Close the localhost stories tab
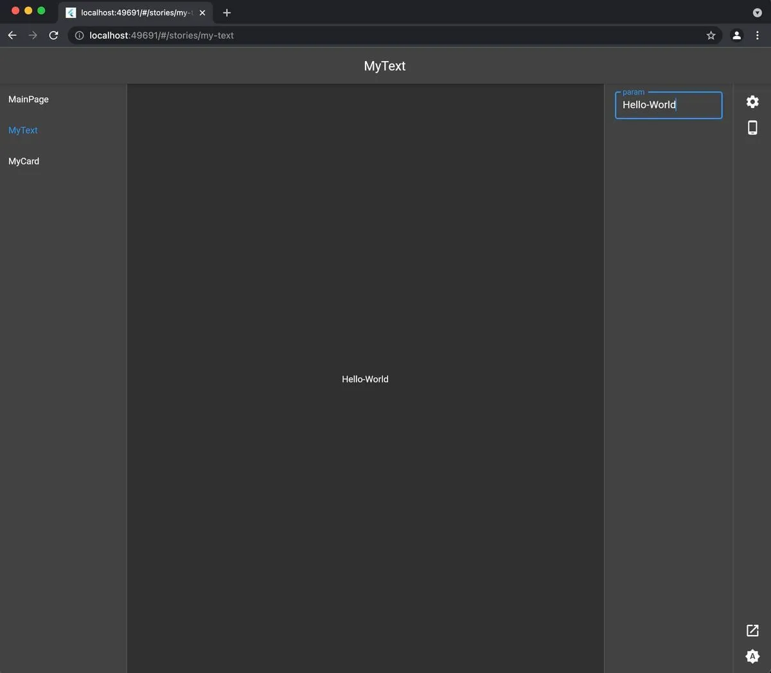This screenshot has height=673, width=771. [x=202, y=13]
